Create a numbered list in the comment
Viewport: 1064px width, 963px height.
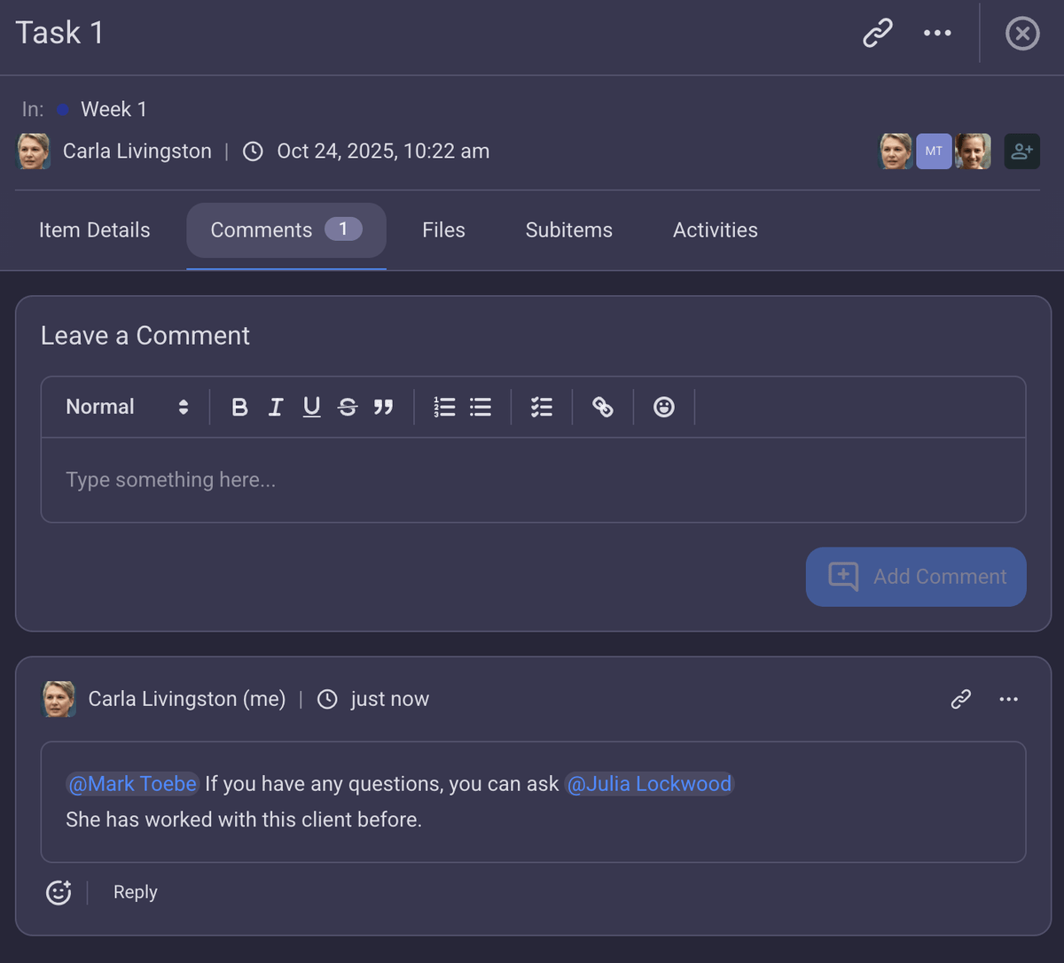[x=444, y=407]
